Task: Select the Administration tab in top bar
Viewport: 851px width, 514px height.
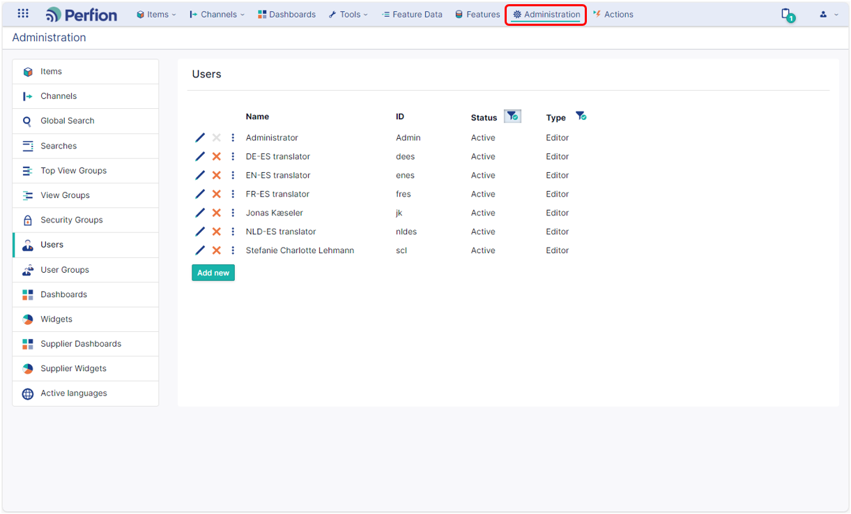Action: click(x=546, y=15)
